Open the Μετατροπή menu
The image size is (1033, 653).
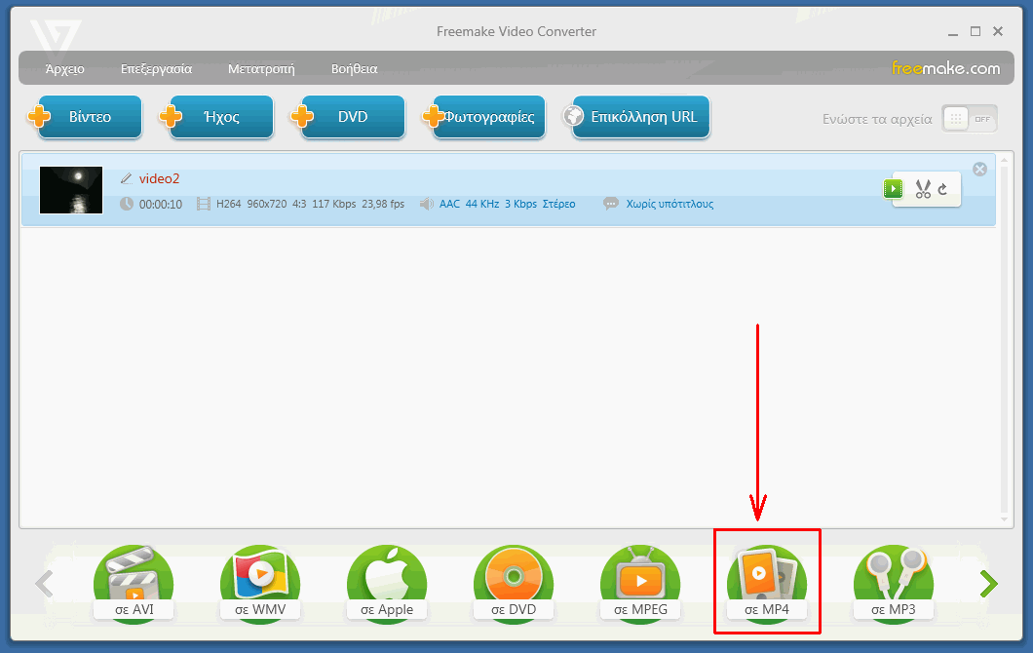tap(261, 68)
